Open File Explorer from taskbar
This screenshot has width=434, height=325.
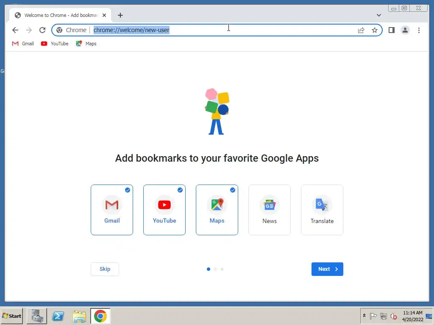tap(79, 316)
